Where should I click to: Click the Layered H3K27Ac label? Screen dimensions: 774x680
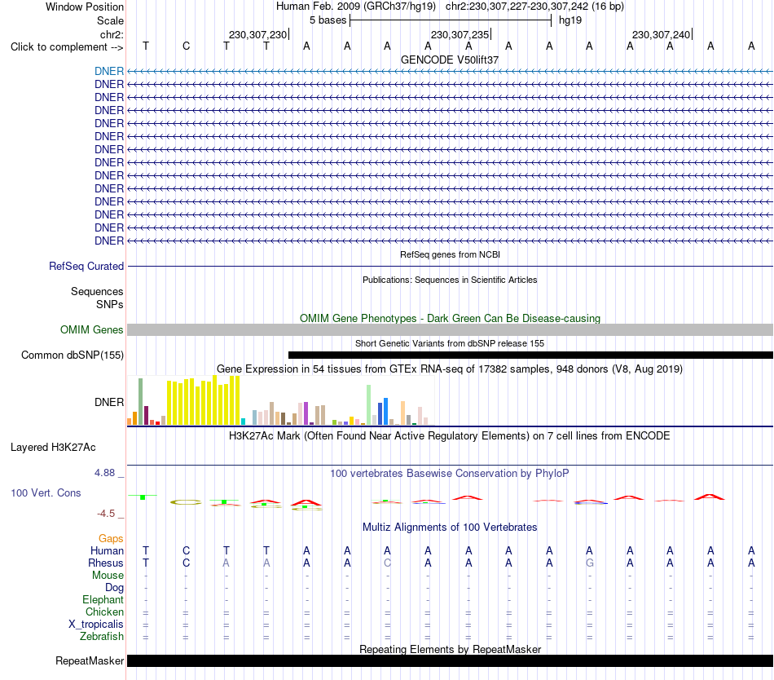pyautogui.click(x=53, y=448)
